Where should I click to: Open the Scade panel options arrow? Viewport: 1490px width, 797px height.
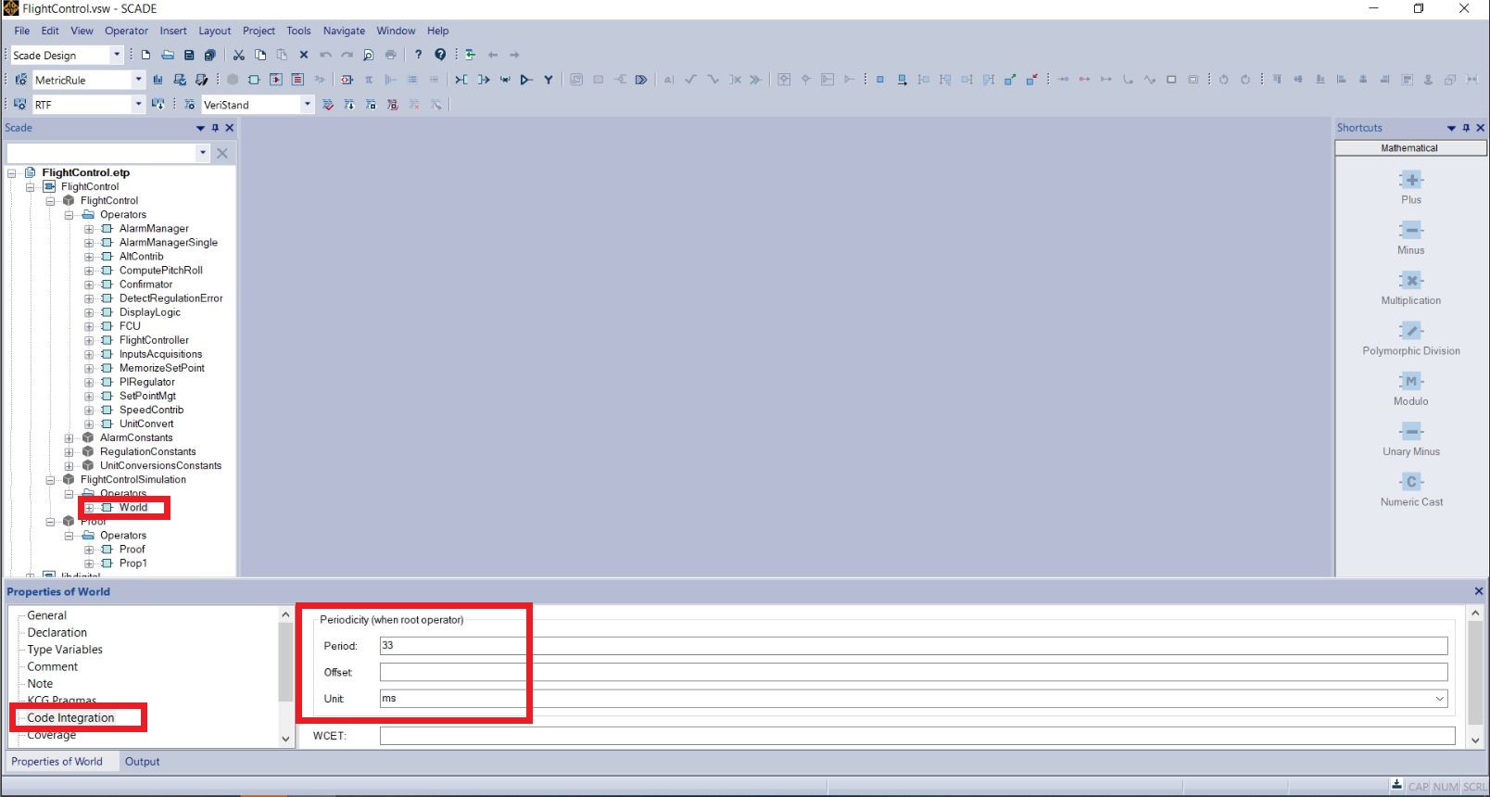(x=200, y=128)
